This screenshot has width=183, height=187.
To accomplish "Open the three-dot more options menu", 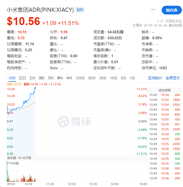I will [x=153, y=10].
